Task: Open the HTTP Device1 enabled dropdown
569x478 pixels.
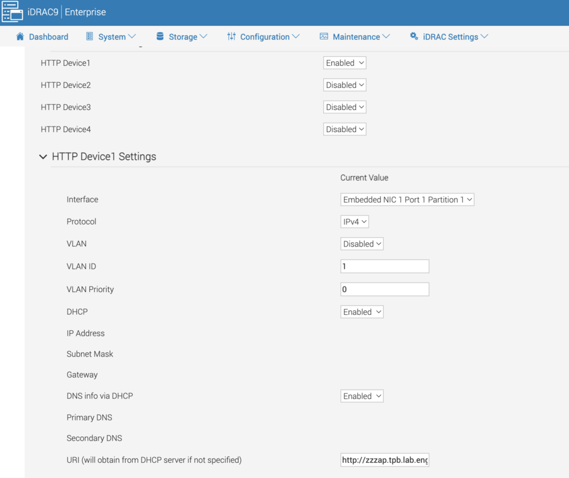Action: pyautogui.click(x=345, y=63)
